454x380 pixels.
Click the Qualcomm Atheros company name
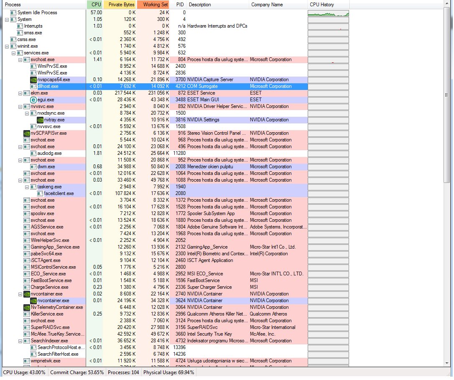pyautogui.click(x=268, y=314)
